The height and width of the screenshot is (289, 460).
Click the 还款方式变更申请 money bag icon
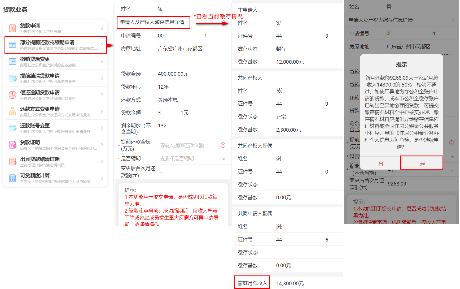[x=12, y=111]
